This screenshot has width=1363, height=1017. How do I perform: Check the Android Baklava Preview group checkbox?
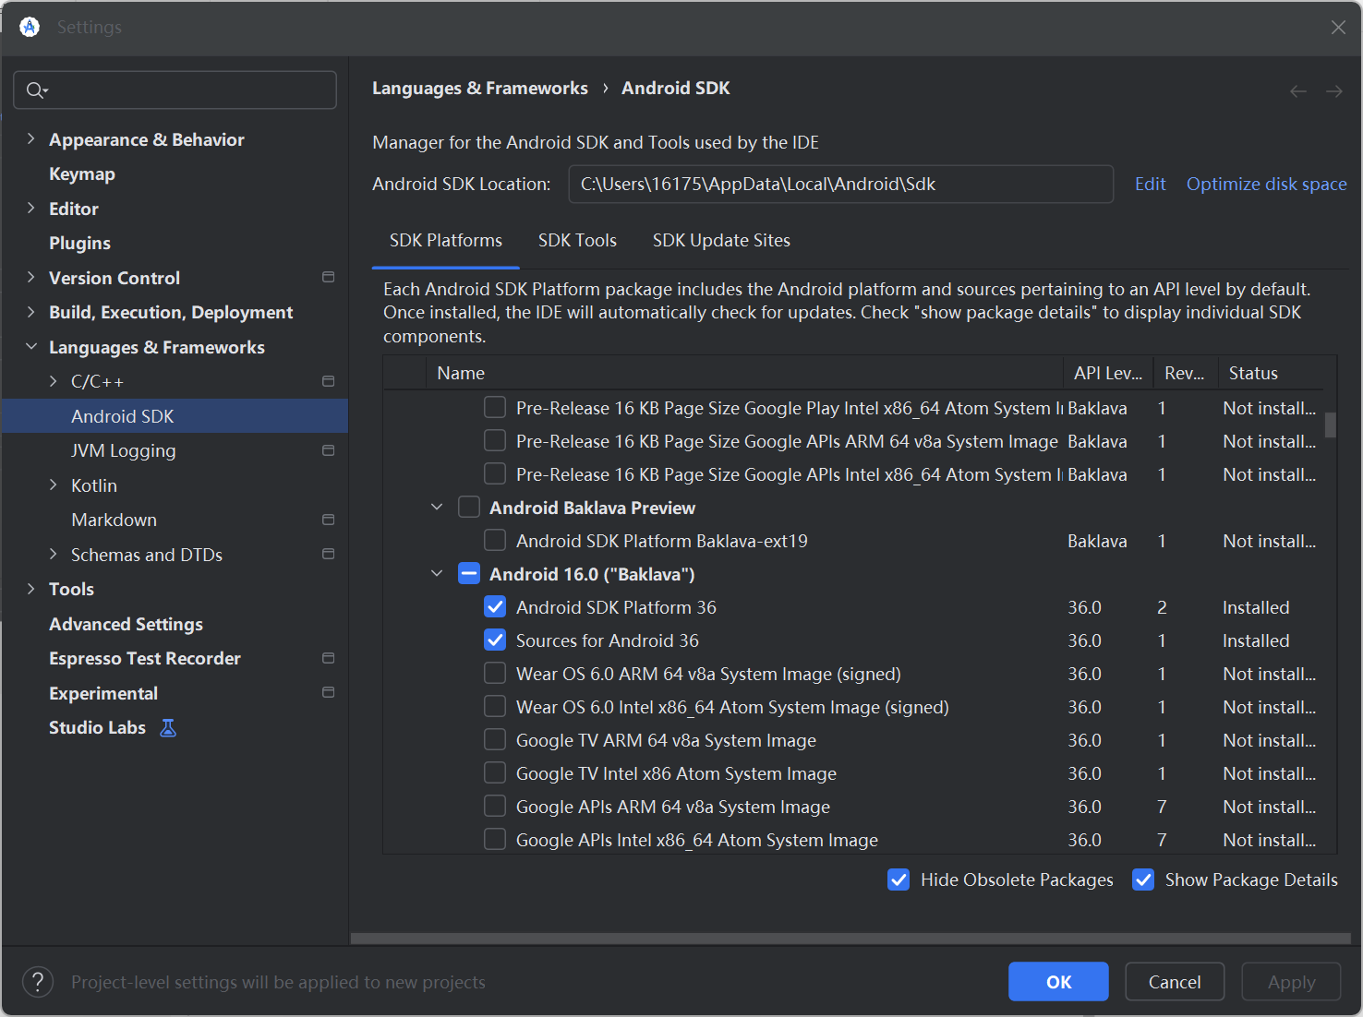tap(469, 508)
